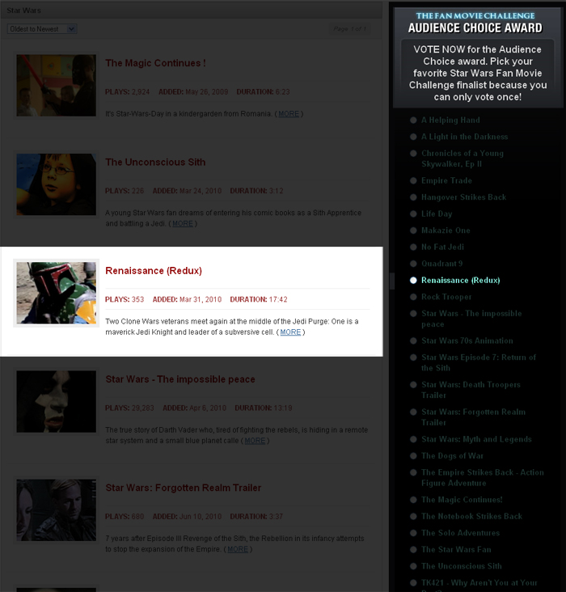This screenshot has width=566, height=592.
Task: Click MORE link under The impossible peace
Action: [x=255, y=441]
